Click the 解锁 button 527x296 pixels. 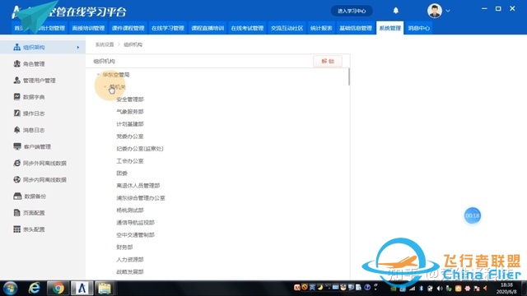pos(328,61)
